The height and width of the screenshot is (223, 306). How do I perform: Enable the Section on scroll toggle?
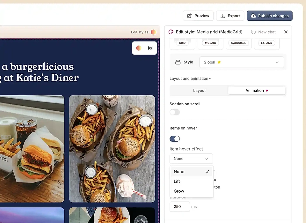175,112
